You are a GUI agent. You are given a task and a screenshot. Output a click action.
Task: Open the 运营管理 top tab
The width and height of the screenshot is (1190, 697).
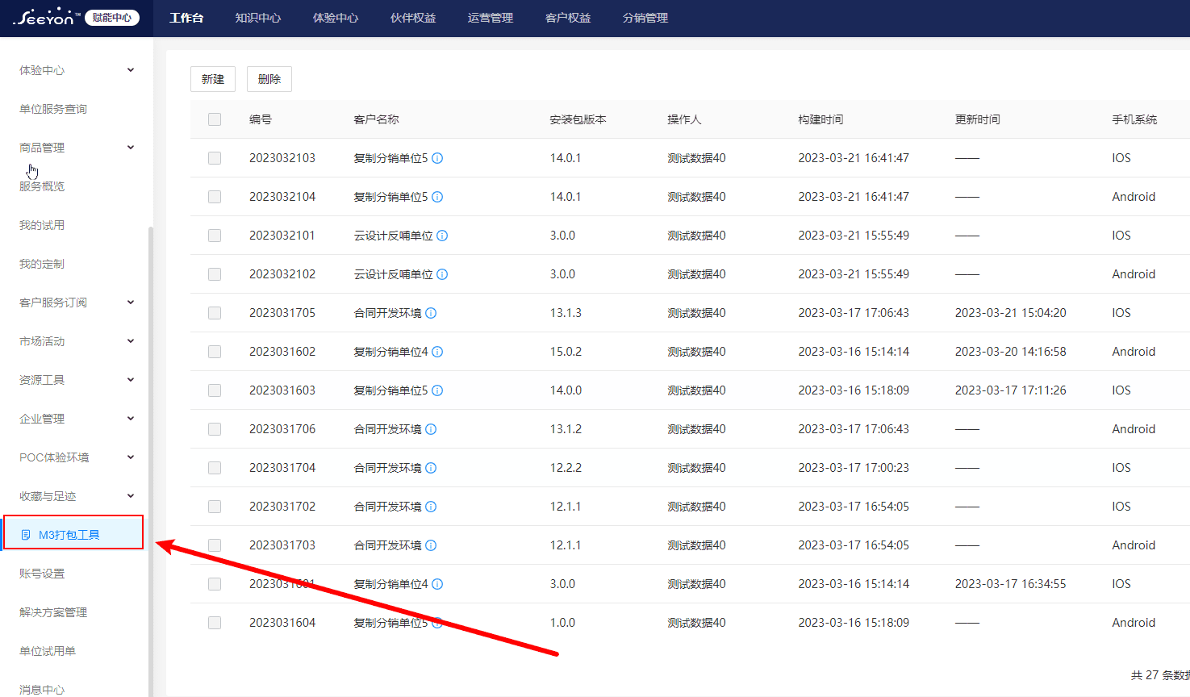(491, 18)
